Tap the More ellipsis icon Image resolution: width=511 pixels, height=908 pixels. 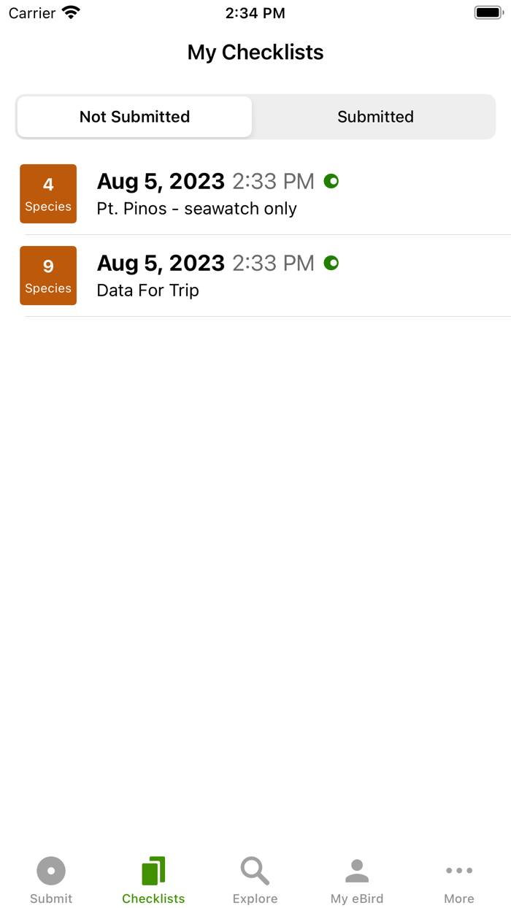pyautogui.click(x=459, y=870)
